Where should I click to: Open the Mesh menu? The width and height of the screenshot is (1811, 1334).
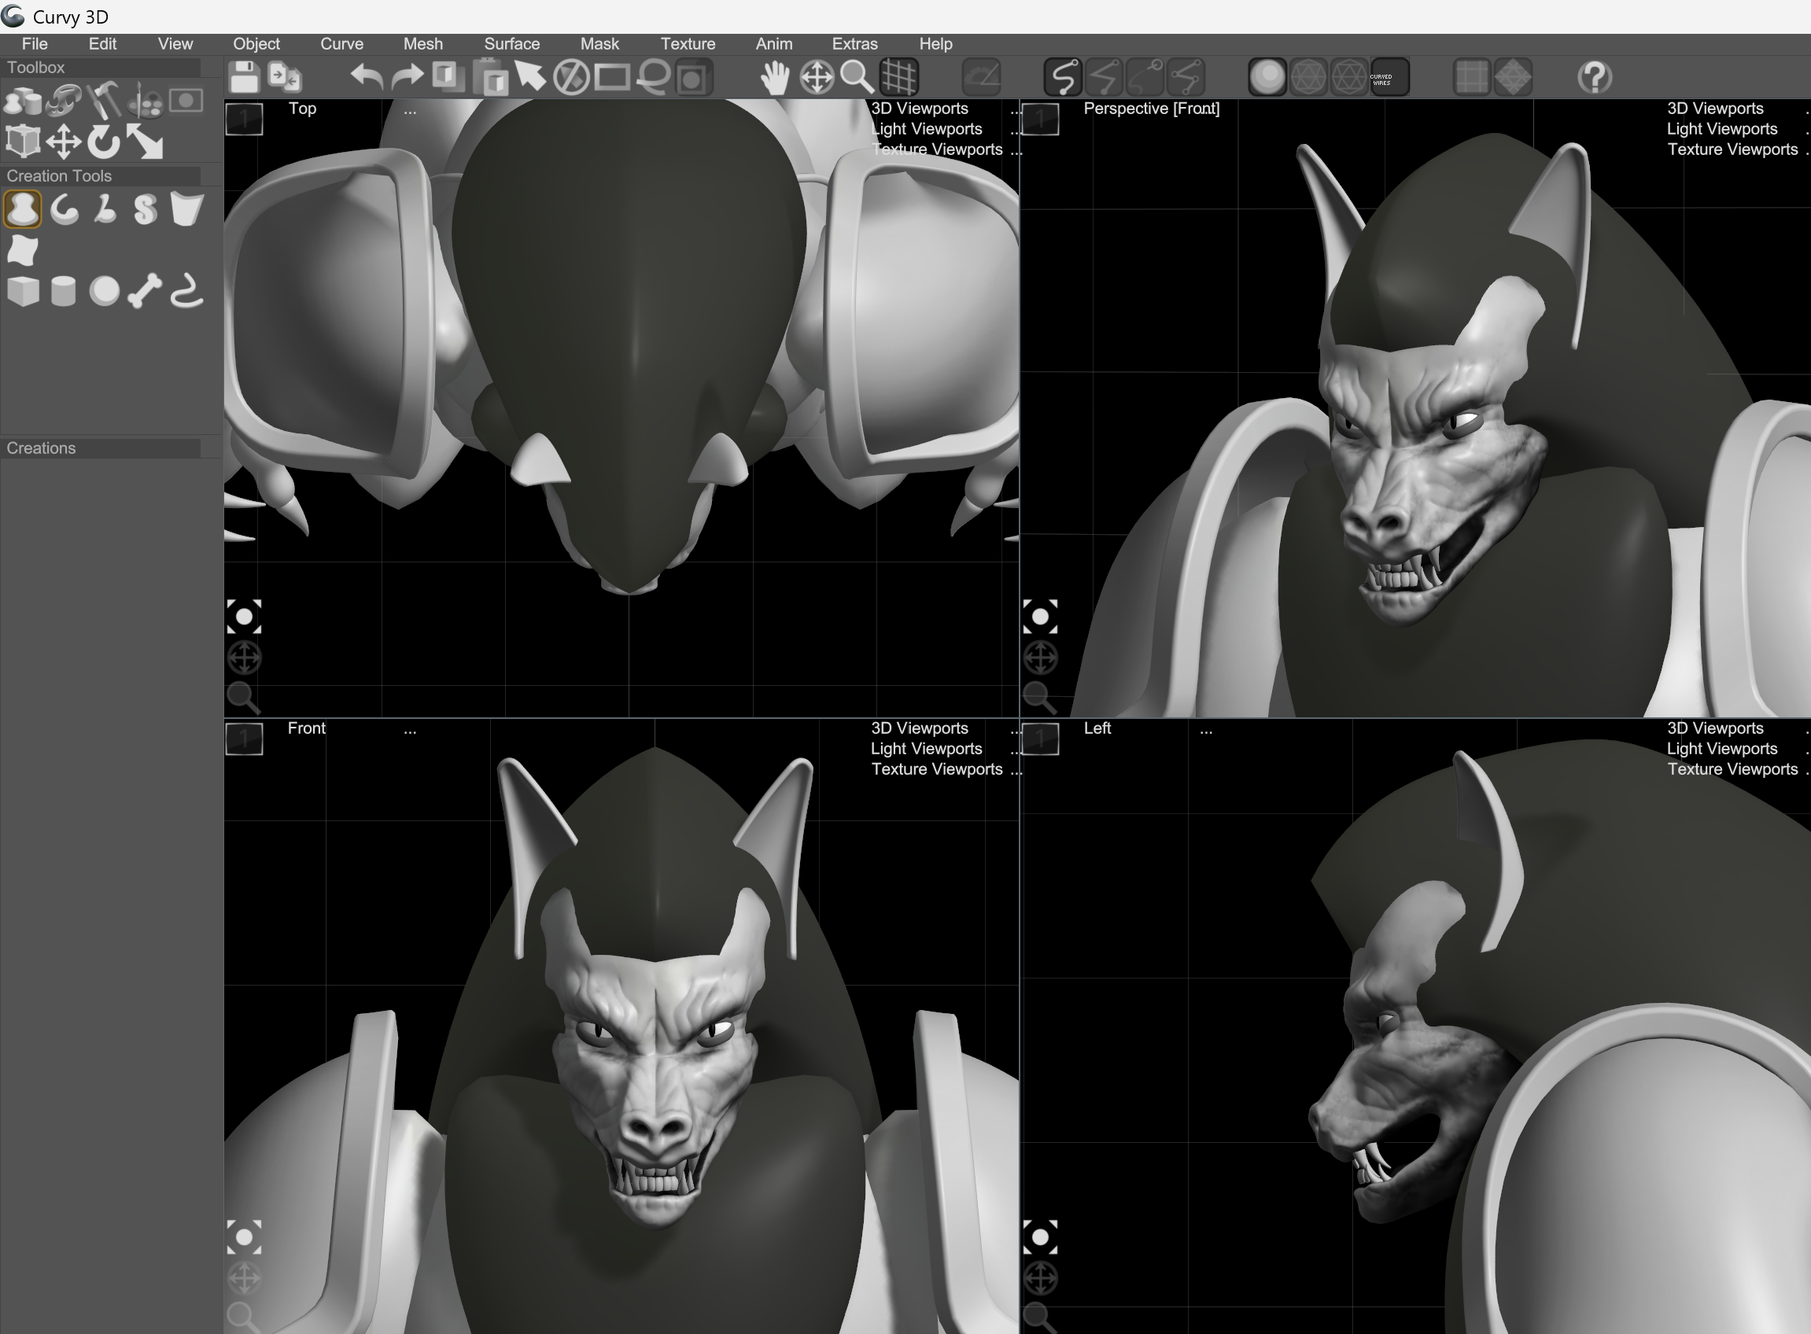click(x=423, y=44)
